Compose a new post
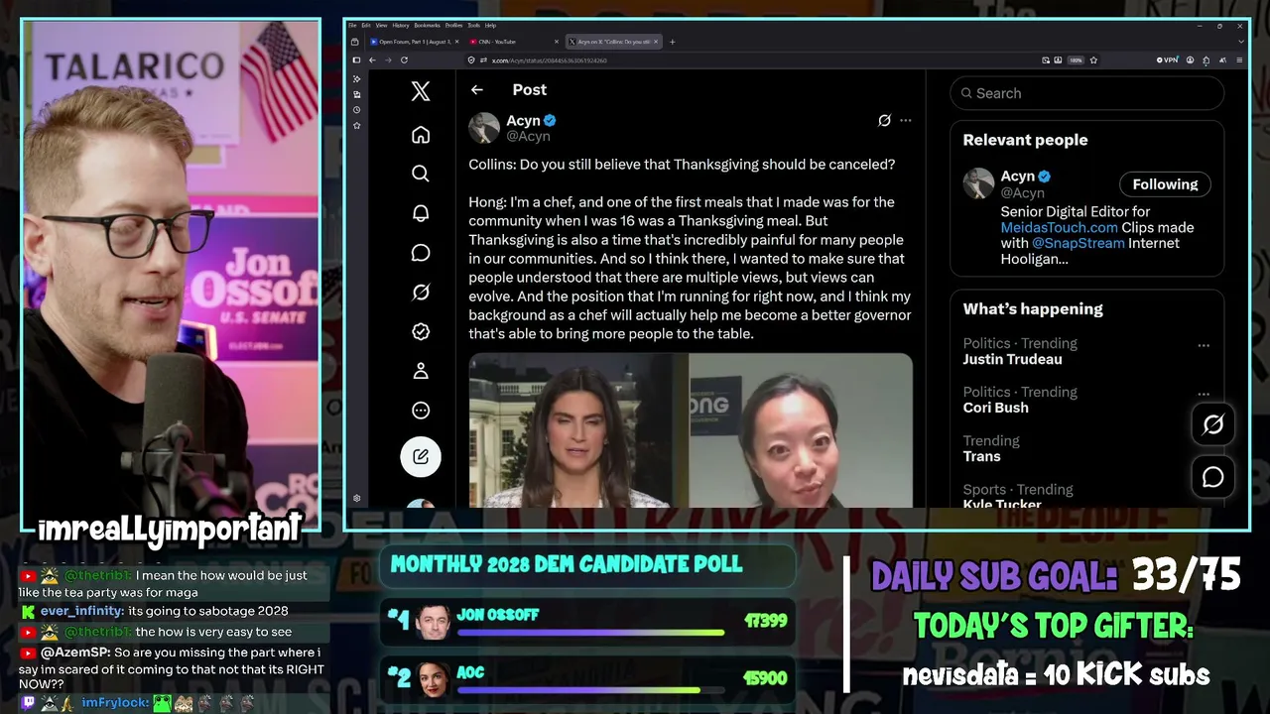The image size is (1270, 714). (421, 456)
